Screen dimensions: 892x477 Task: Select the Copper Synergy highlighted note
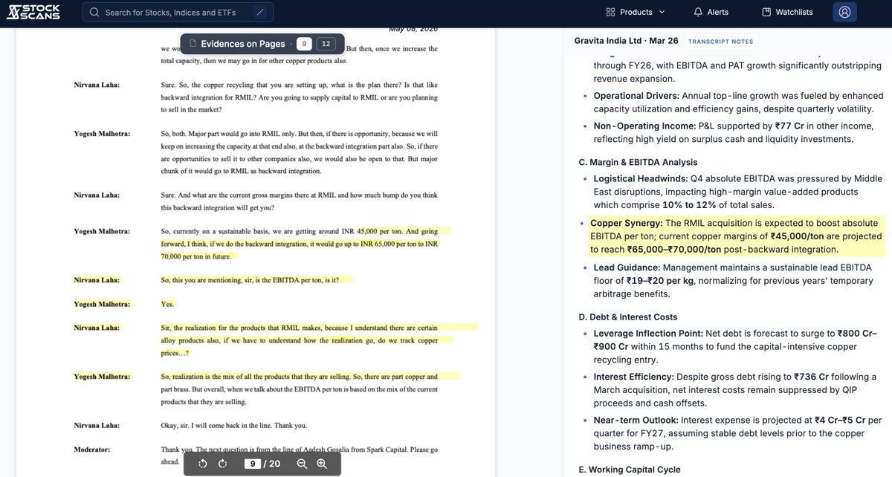click(x=737, y=236)
